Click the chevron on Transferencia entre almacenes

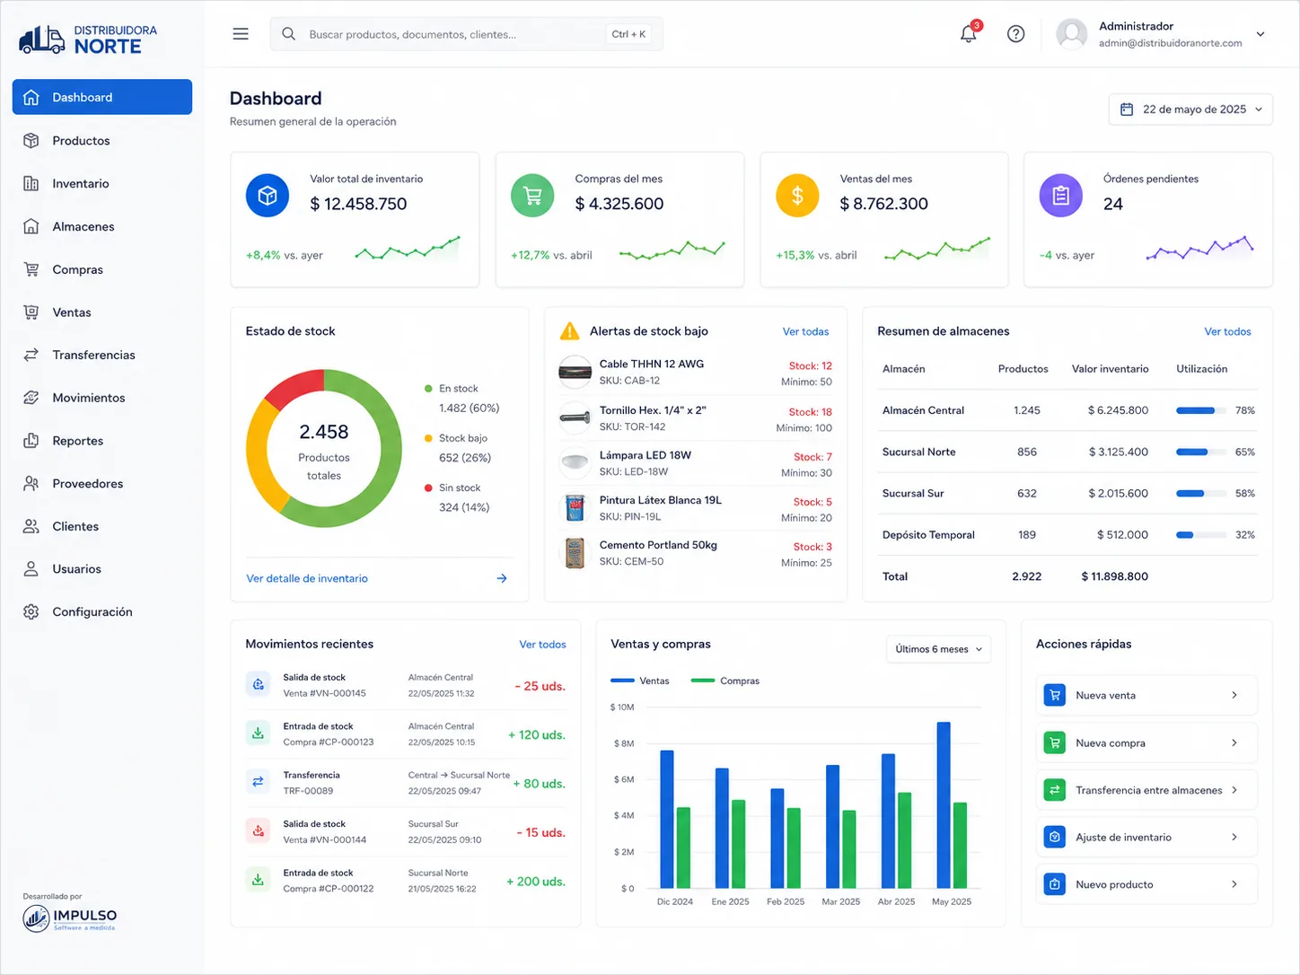click(1234, 790)
